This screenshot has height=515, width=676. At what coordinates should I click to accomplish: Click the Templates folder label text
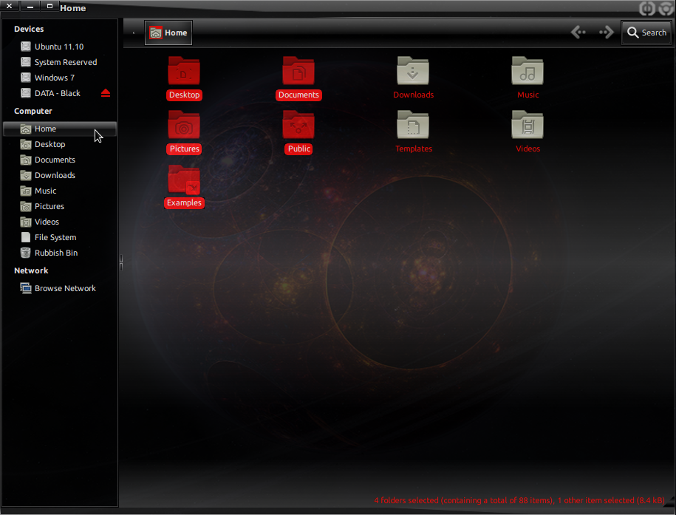tap(414, 149)
